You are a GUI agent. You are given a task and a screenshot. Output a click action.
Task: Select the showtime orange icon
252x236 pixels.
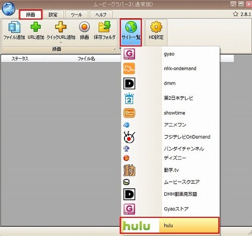pyautogui.click(x=129, y=113)
